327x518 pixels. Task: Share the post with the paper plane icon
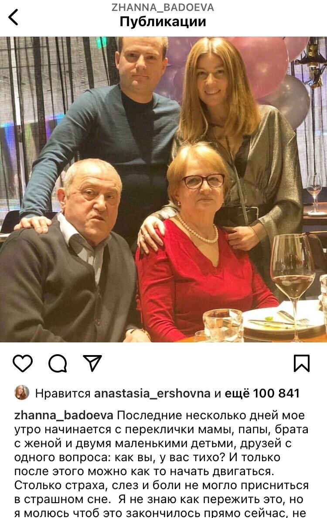point(92,363)
